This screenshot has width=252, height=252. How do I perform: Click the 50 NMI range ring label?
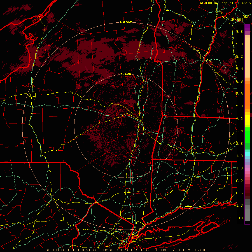pyautogui.click(x=126, y=74)
